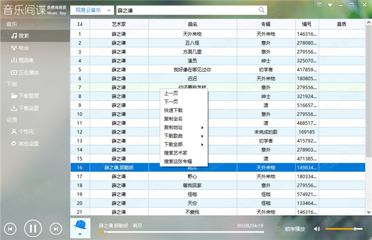
Task: Select the song 天份
Action: (x=192, y=203)
